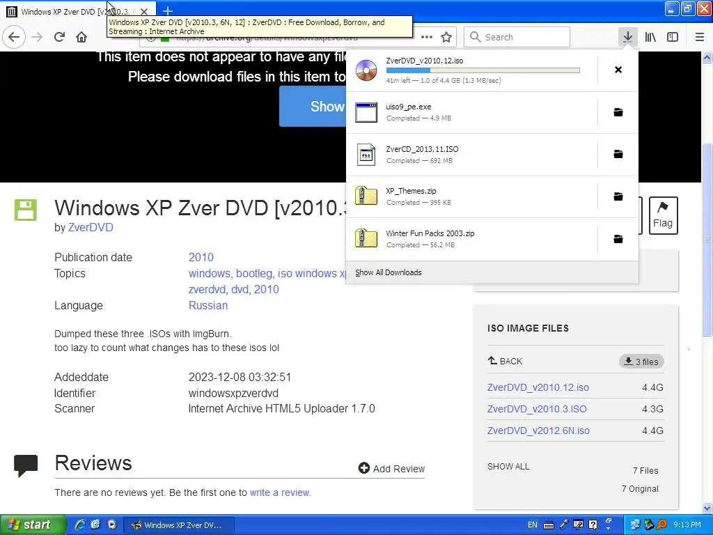The image size is (713, 535).
Task: Reload the current page
Action: [x=59, y=37]
